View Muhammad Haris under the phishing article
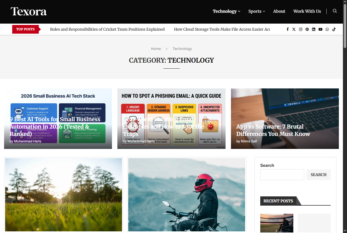The width and height of the screenshot is (347, 233). (x=141, y=141)
